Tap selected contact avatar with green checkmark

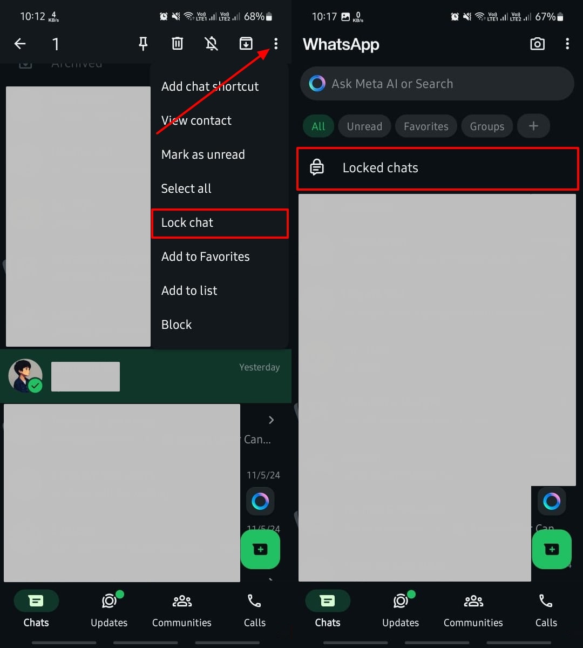click(25, 376)
